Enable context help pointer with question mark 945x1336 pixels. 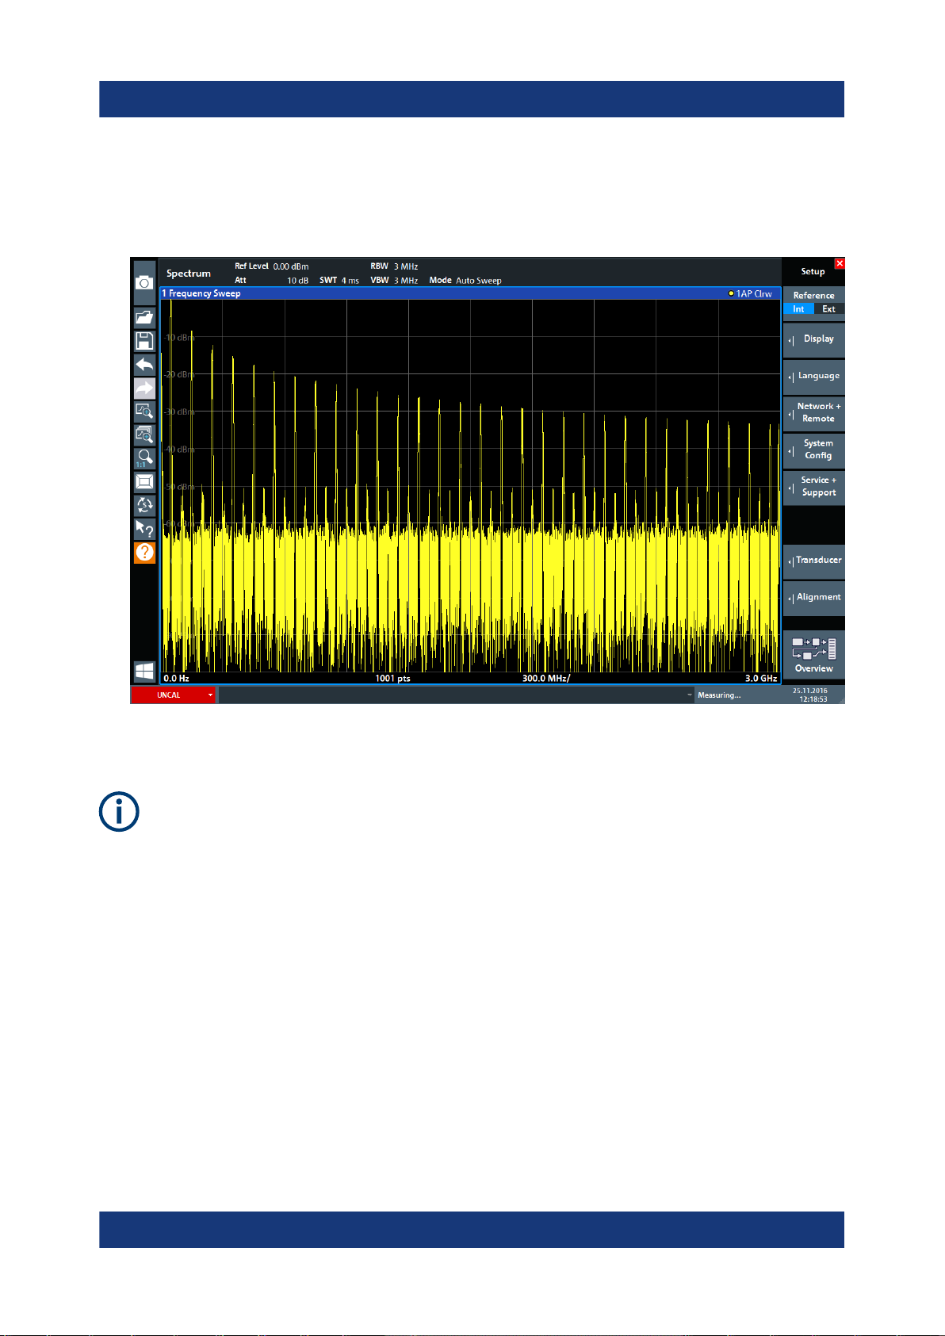pos(144,528)
